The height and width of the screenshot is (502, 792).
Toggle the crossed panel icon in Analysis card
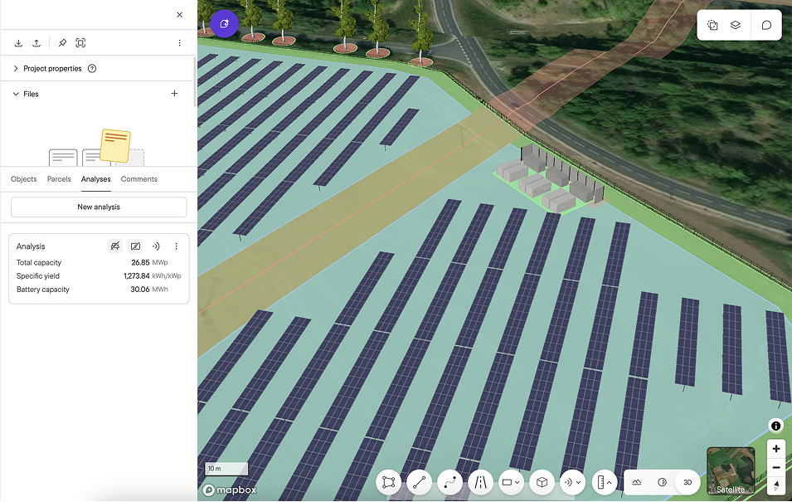(135, 246)
